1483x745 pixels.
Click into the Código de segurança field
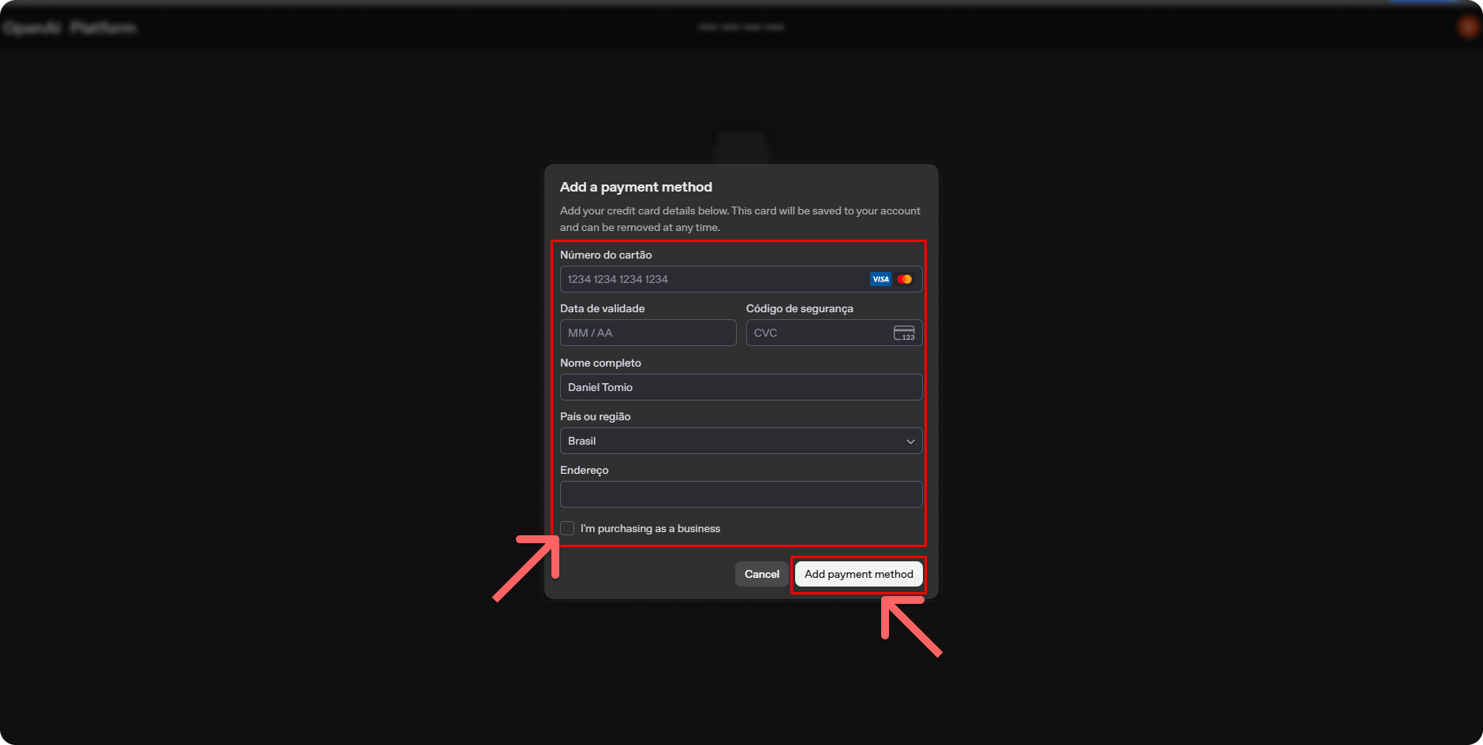pos(816,333)
